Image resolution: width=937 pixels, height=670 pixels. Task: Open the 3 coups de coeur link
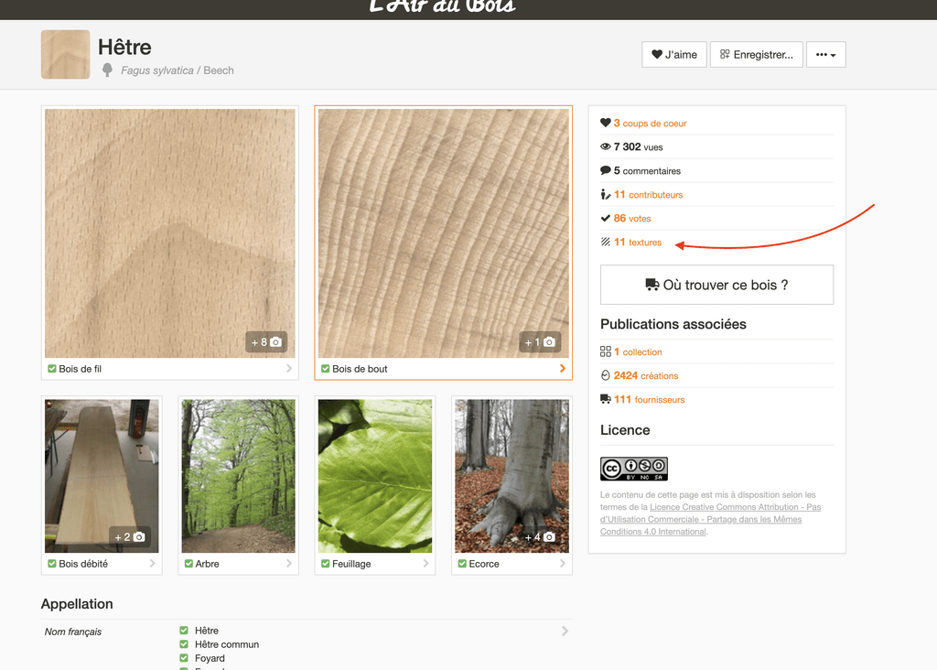[651, 124]
